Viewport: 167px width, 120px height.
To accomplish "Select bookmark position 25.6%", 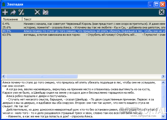I will (x=7, y=27).
